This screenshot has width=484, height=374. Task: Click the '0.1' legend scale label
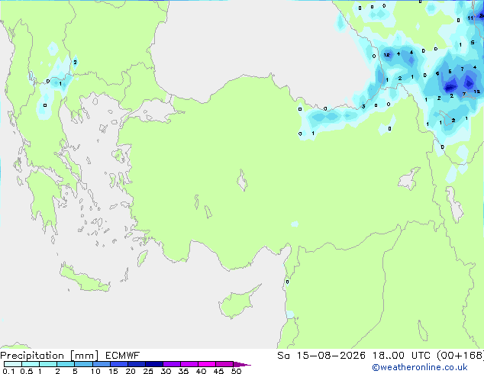(8, 371)
